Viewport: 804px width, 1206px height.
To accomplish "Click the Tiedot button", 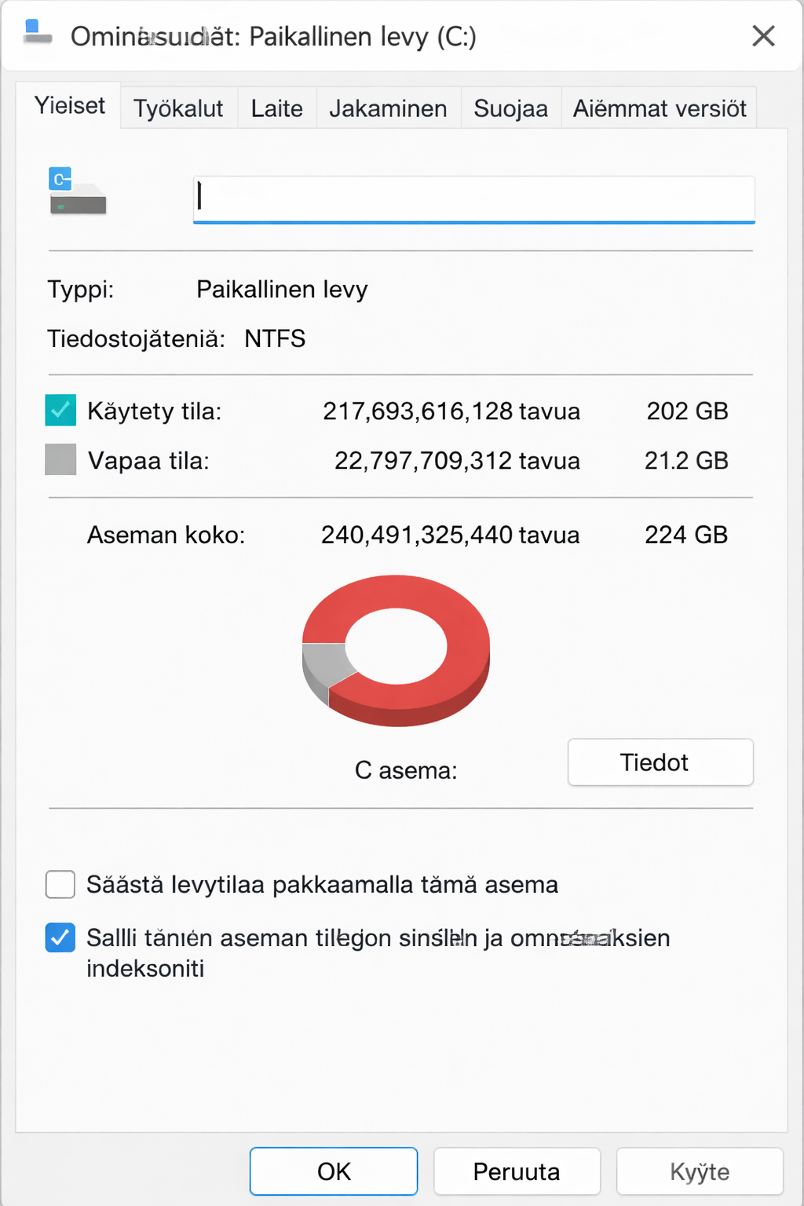I will (660, 762).
